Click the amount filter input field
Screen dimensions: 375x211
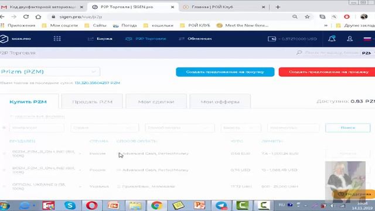tap(293, 128)
